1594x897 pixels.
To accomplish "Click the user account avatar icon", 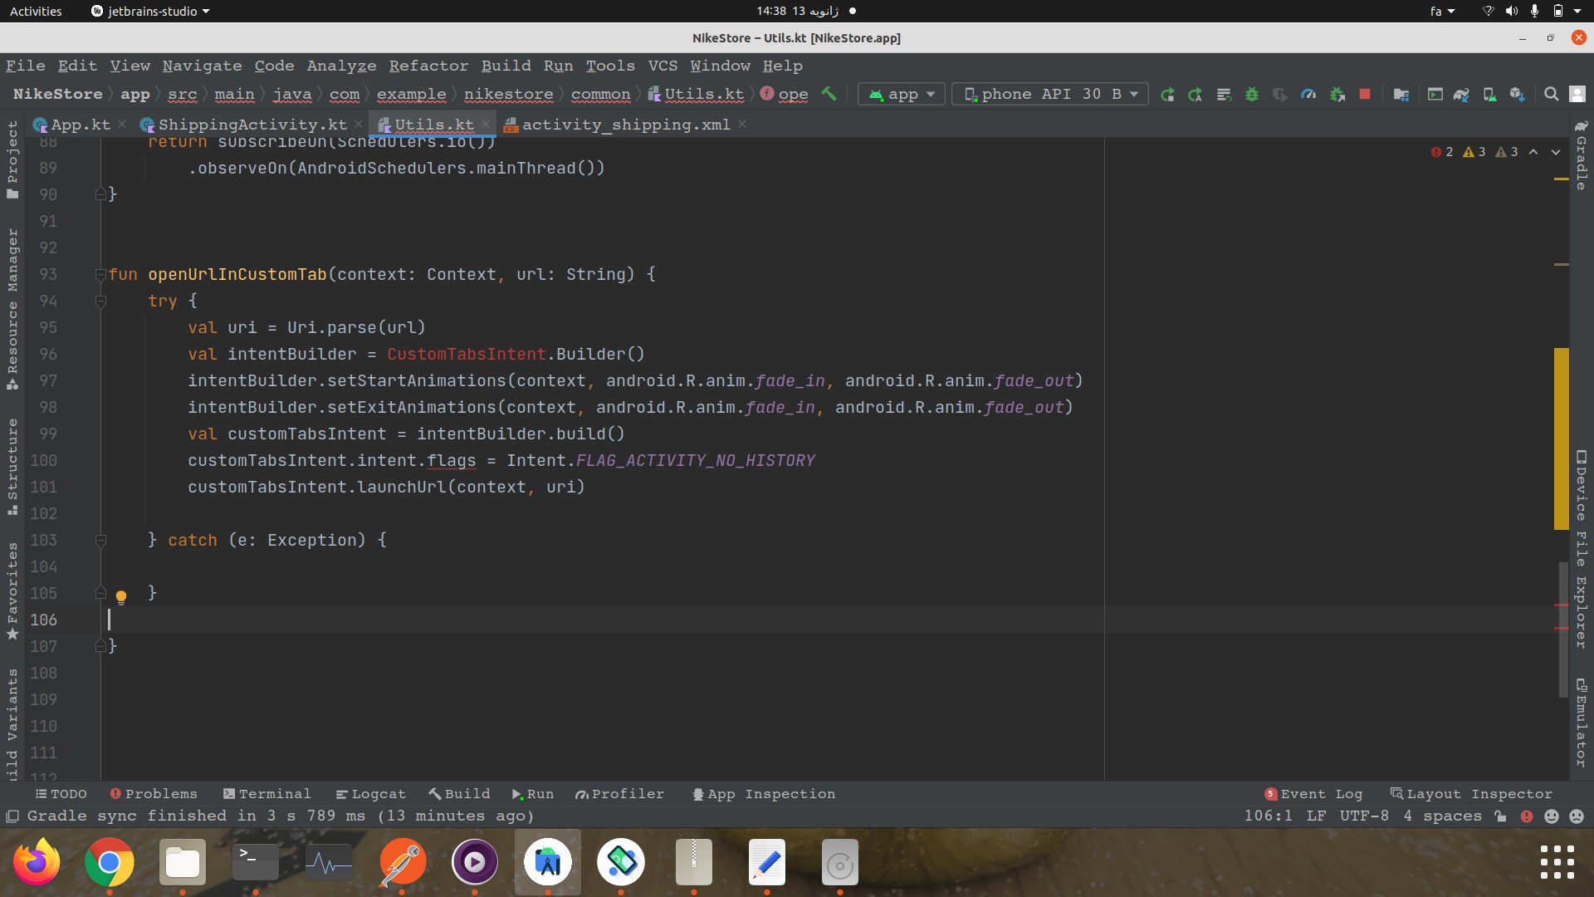I will [x=1577, y=95].
